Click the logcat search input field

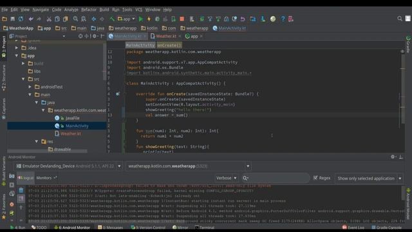[276, 178]
